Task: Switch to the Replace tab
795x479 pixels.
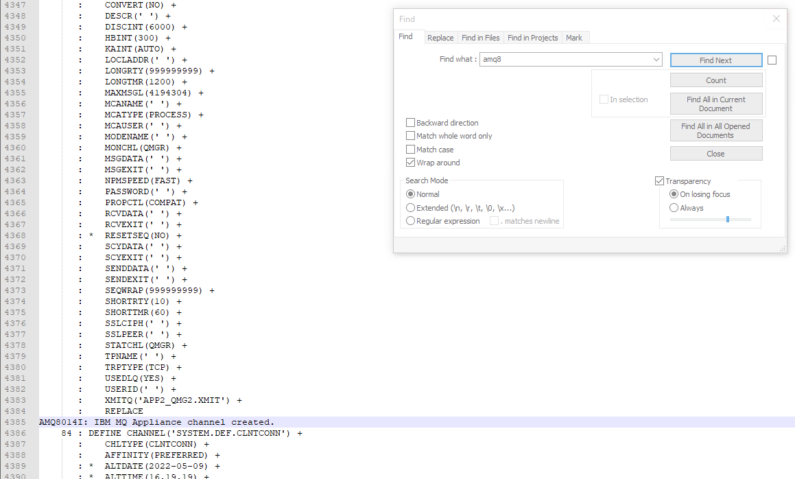Action: [440, 38]
